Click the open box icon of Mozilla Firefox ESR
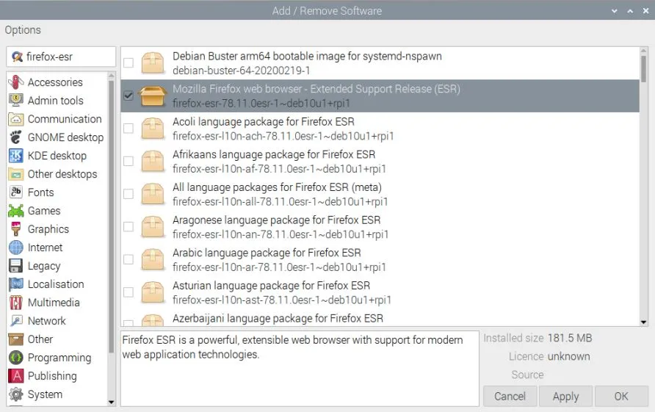 click(153, 95)
